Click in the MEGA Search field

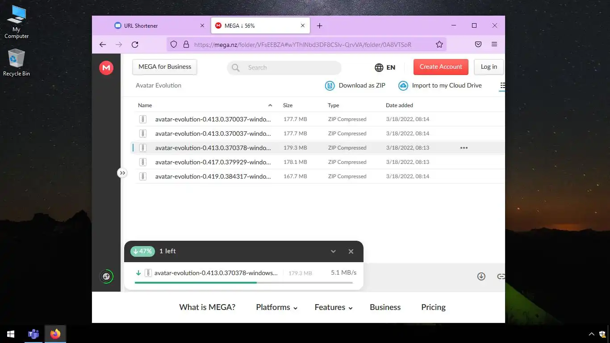(284, 67)
